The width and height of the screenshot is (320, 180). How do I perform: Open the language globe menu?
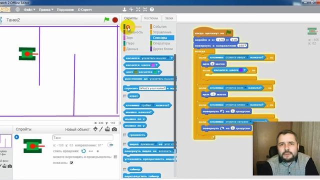18,9
